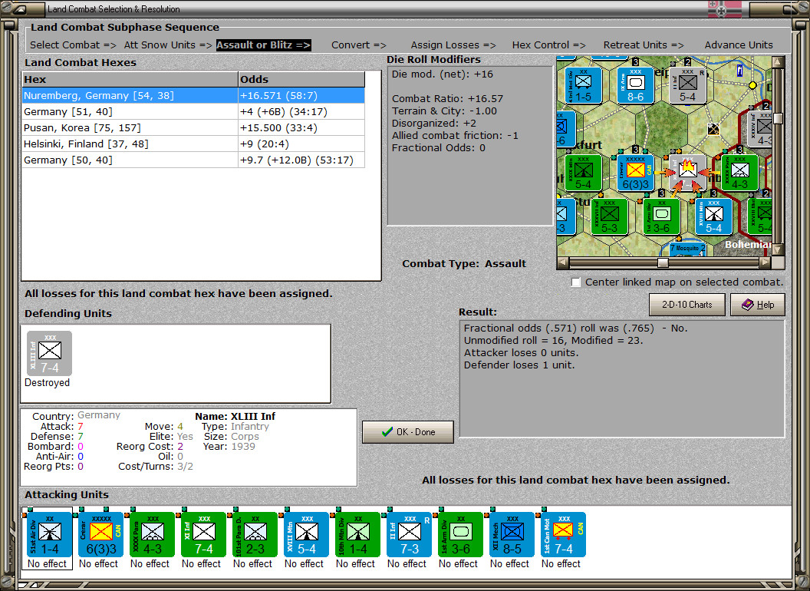Viewport: 810px width, 591px height.
Task: Click the Convert subphase label
Action: tap(358, 45)
